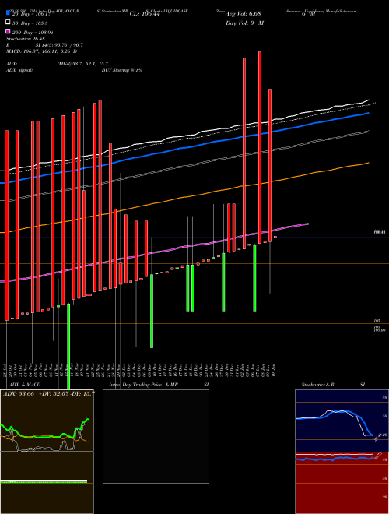
Task: Click the '10 Jan' date axis label
Action: pos(273,370)
